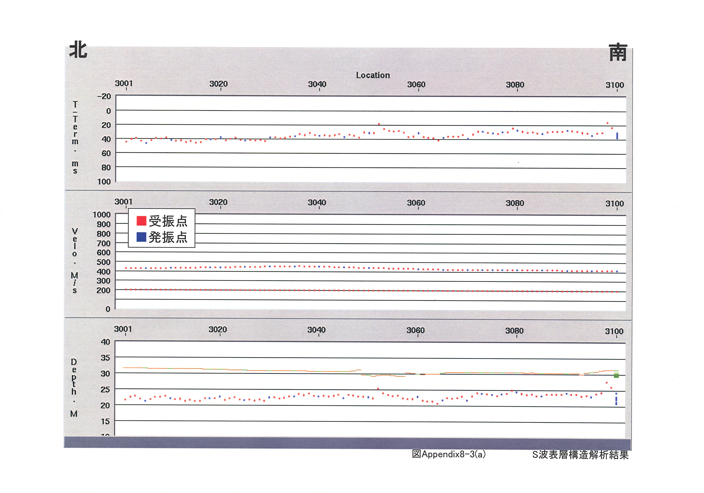Click the 500 label on velocity axis
Screen dimensions: 704x493
point(103,262)
